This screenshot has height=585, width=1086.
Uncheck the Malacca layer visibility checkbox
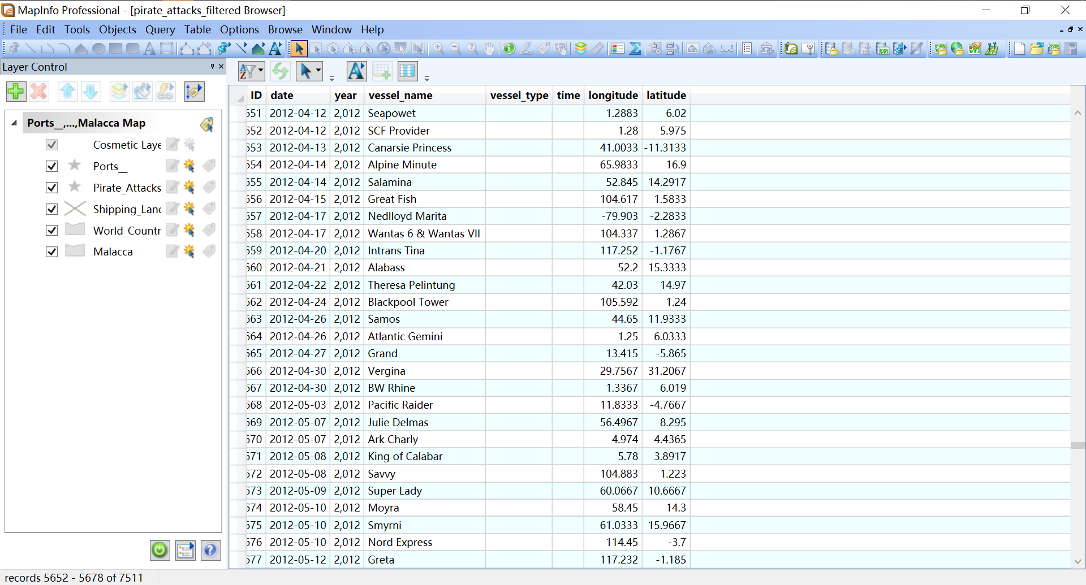click(51, 252)
